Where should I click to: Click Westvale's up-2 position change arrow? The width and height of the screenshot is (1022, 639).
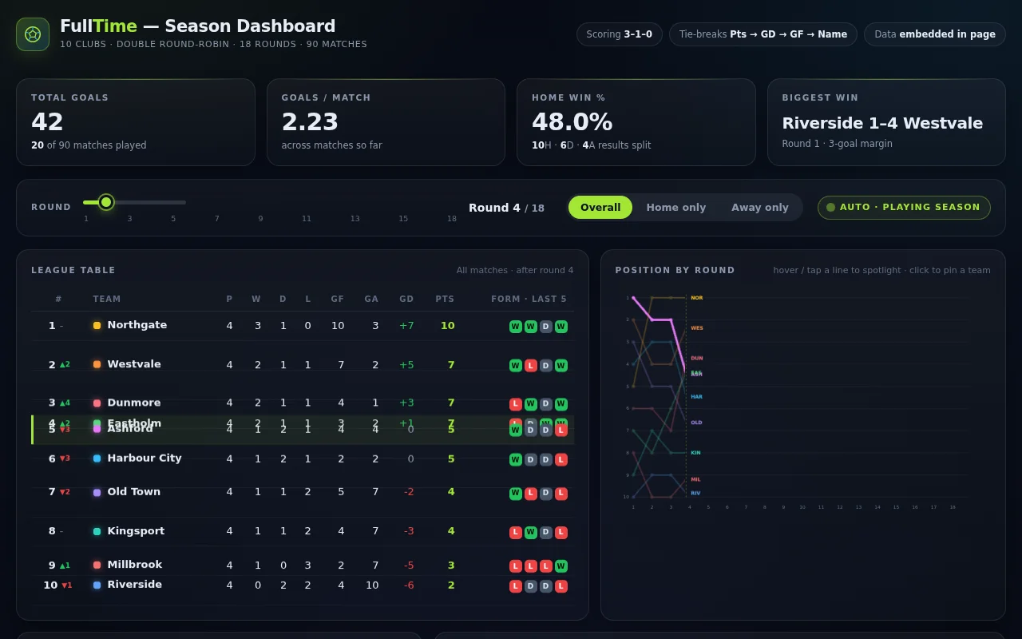pyautogui.click(x=65, y=365)
